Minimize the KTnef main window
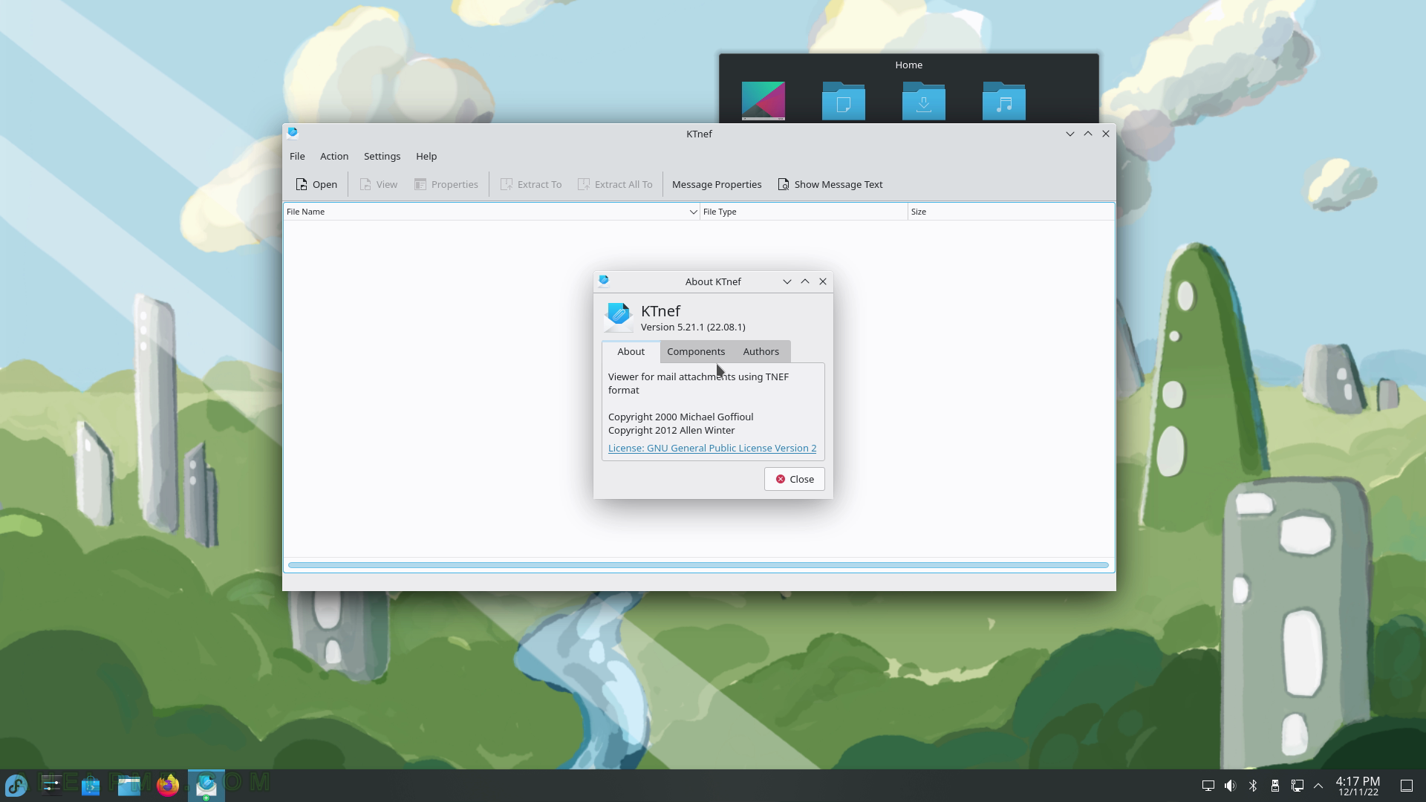 pos(1070,134)
